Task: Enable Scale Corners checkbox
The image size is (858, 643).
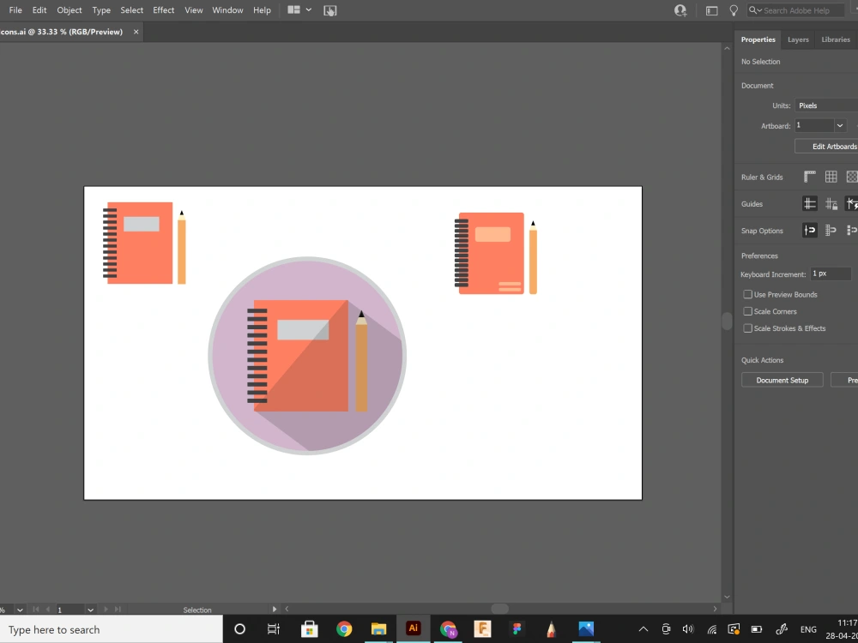Action: (747, 311)
